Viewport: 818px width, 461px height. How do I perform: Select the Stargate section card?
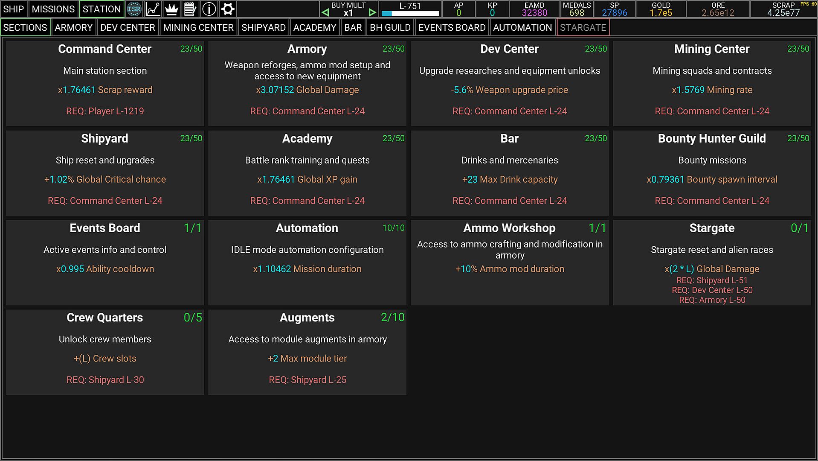712,263
